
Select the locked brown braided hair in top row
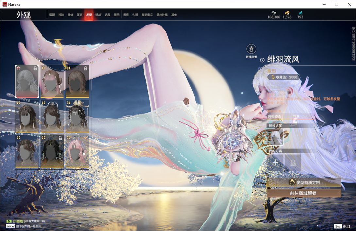pos(77,81)
